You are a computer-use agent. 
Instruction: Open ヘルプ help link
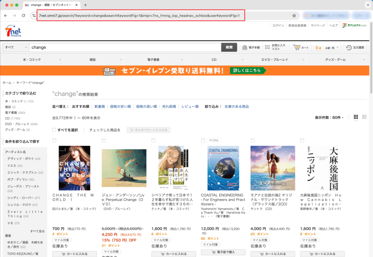coord(333,25)
